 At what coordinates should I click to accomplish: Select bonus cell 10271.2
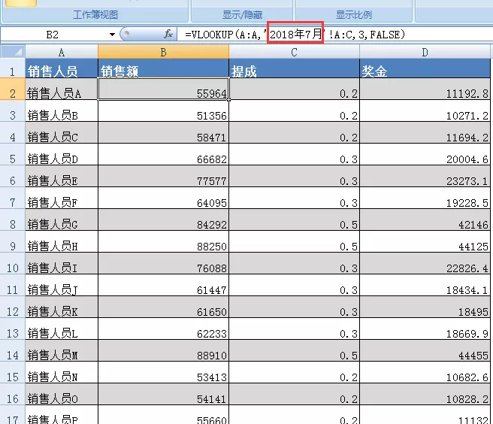click(425, 111)
